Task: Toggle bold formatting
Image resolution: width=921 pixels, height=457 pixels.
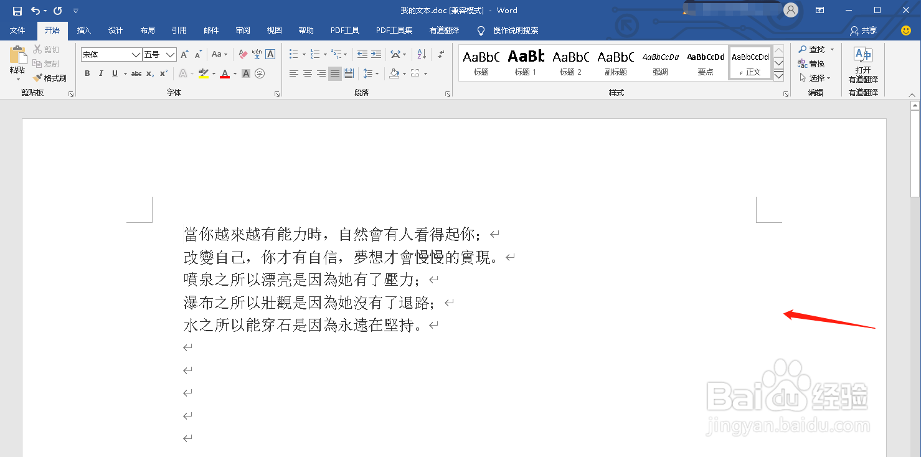Action: coord(87,73)
